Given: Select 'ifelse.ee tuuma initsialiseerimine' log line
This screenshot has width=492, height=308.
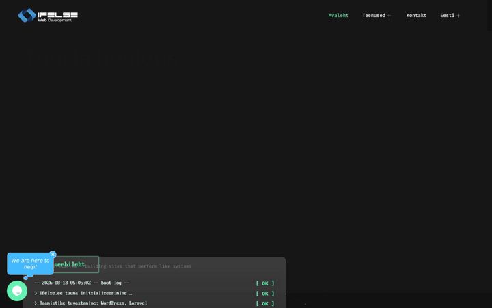Looking at the screenshot, I should [x=83, y=293].
